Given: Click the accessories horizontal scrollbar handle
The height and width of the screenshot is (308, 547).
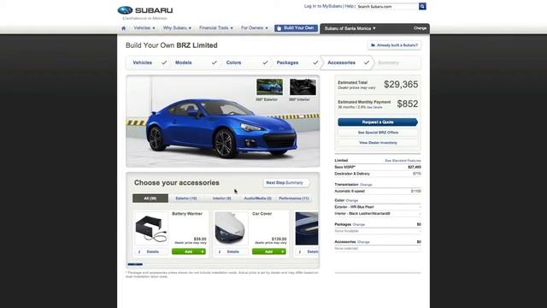Looking at the screenshot, I should coord(135,264).
